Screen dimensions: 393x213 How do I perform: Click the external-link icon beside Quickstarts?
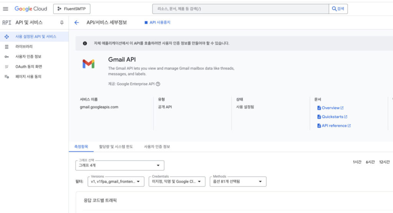point(346,117)
